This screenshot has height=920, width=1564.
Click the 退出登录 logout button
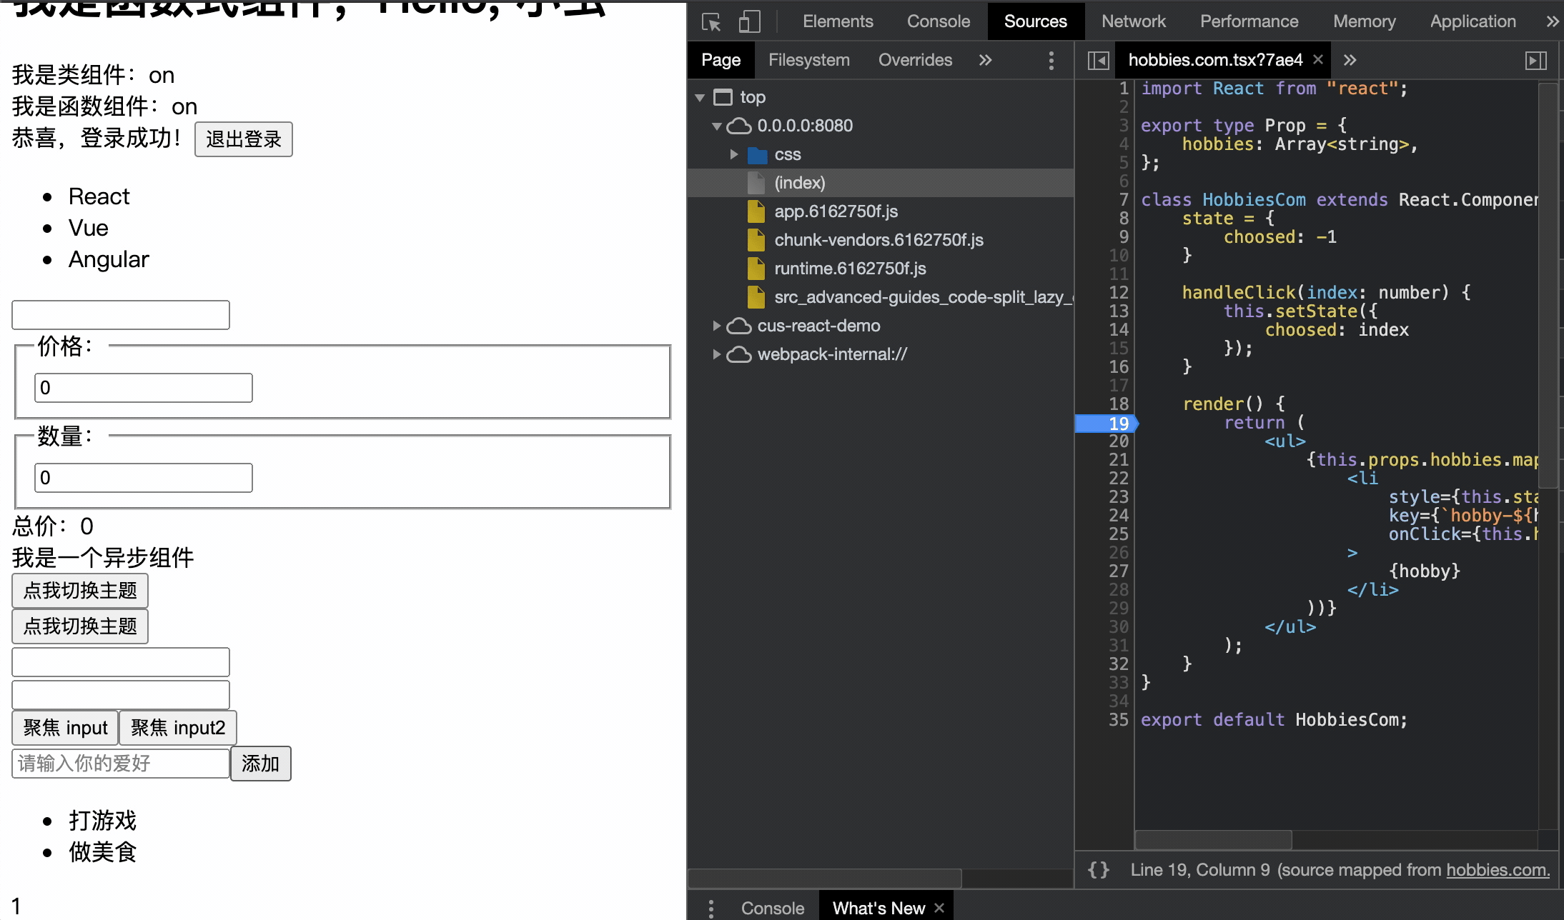tap(244, 139)
